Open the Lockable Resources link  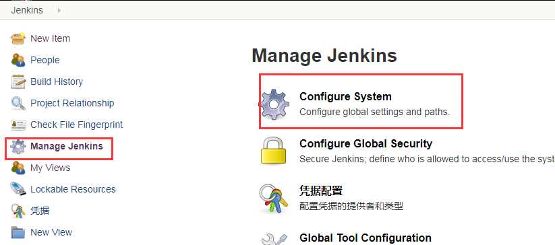(x=73, y=189)
